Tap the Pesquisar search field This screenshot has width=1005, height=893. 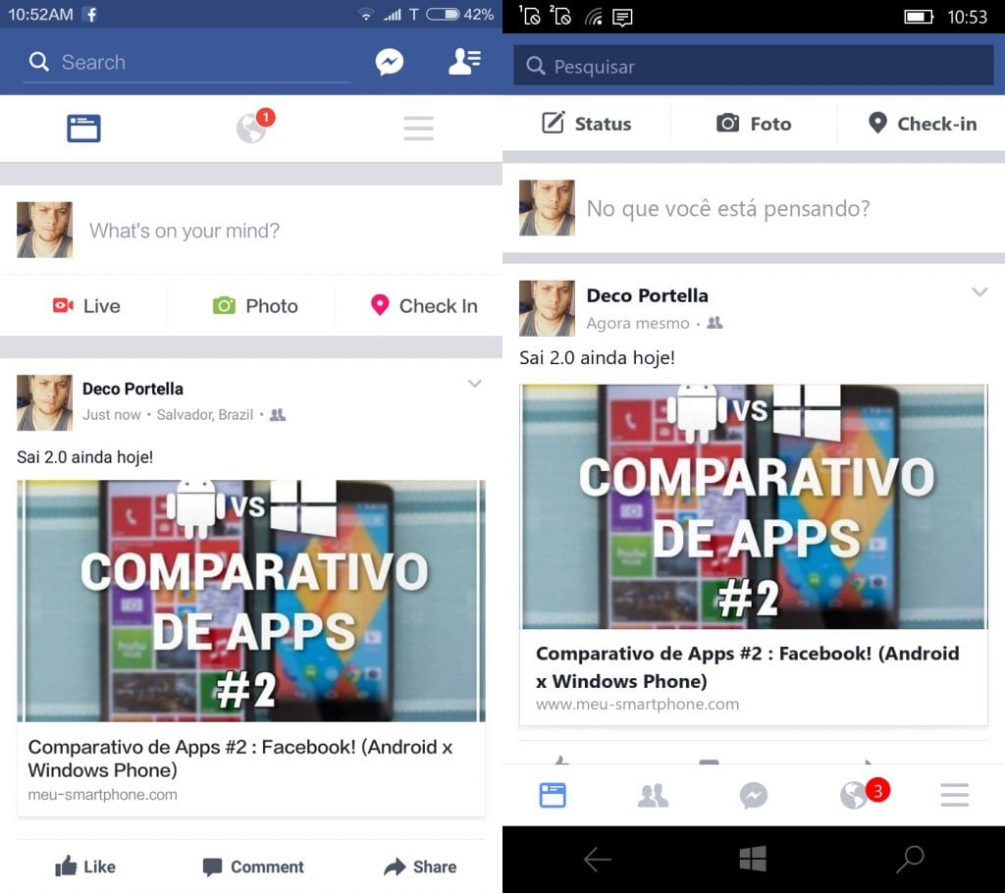(x=754, y=66)
